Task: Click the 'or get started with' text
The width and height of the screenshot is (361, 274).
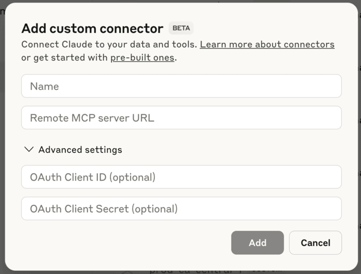Action: (64, 57)
